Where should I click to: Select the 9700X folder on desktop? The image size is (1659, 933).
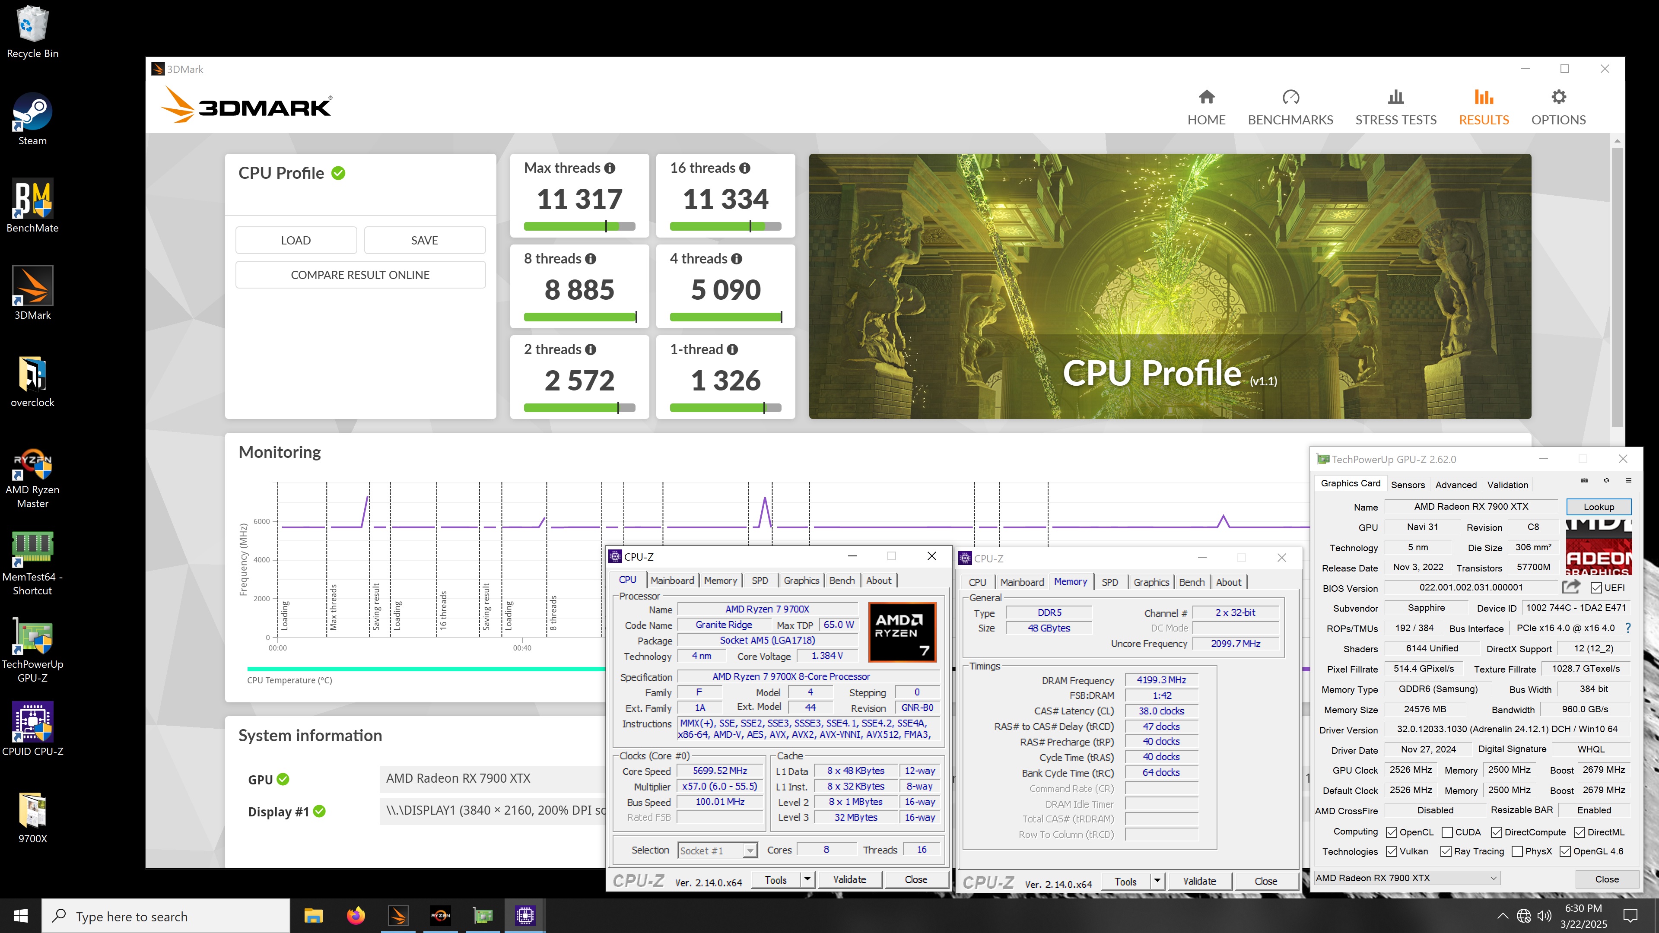(32, 818)
